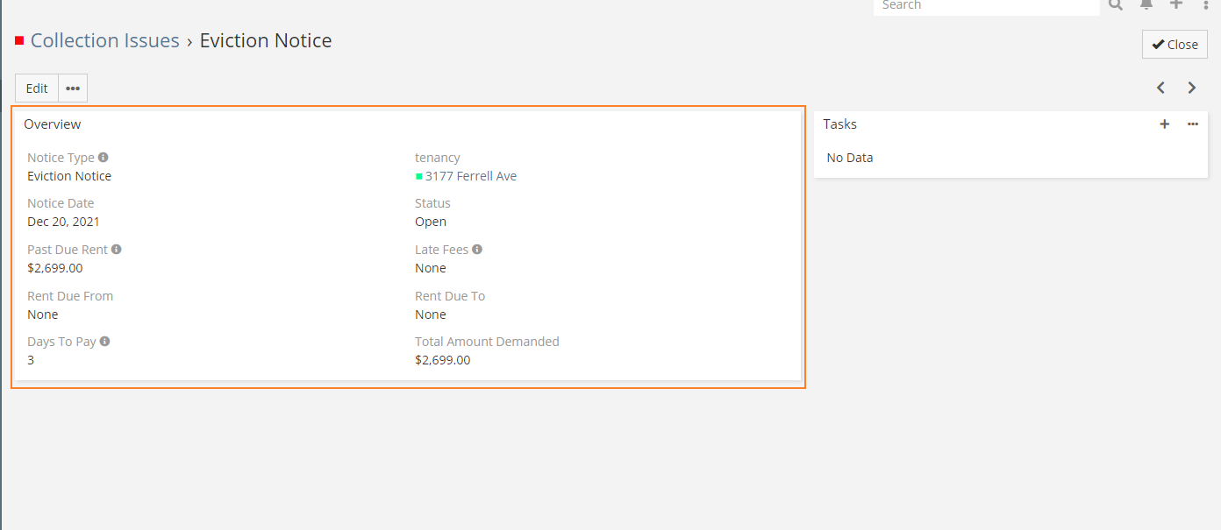
Task: Open more actions menu beside Edit
Action: 73,88
